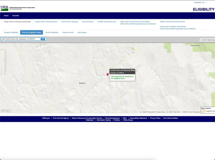The image size is (215, 160).
Task: Click the Ineligible Area legend swatch
Action: pyautogui.click(x=203, y=111)
